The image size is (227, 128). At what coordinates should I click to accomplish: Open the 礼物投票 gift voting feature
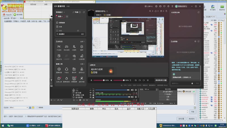pyautogui.click(x=82, y=57)
